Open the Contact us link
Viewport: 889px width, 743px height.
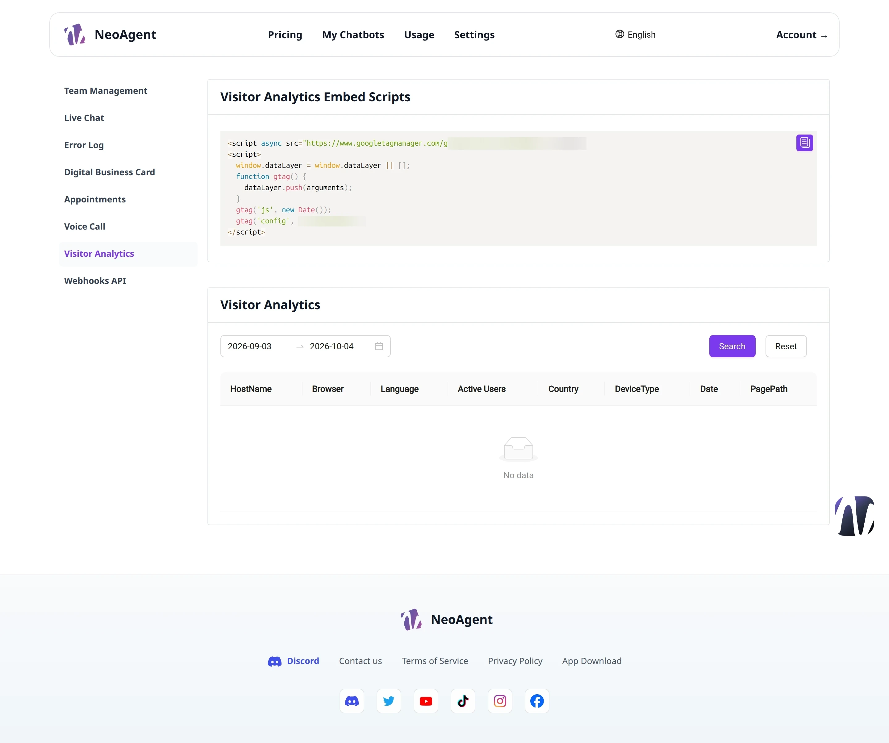[360, 661]
